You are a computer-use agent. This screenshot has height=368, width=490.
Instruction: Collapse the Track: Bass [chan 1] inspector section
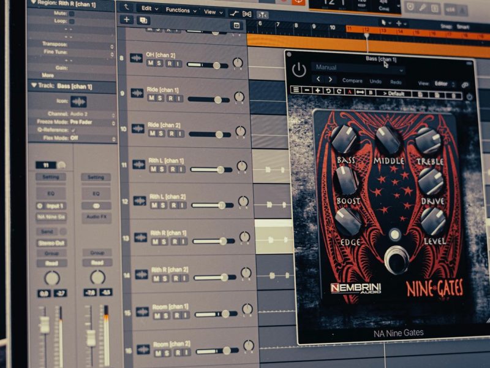coord(34,85)
